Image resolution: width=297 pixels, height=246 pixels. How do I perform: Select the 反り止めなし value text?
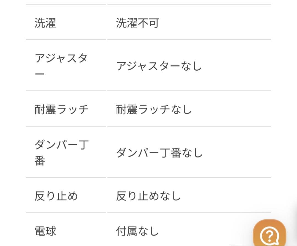[x=148, y=196]
